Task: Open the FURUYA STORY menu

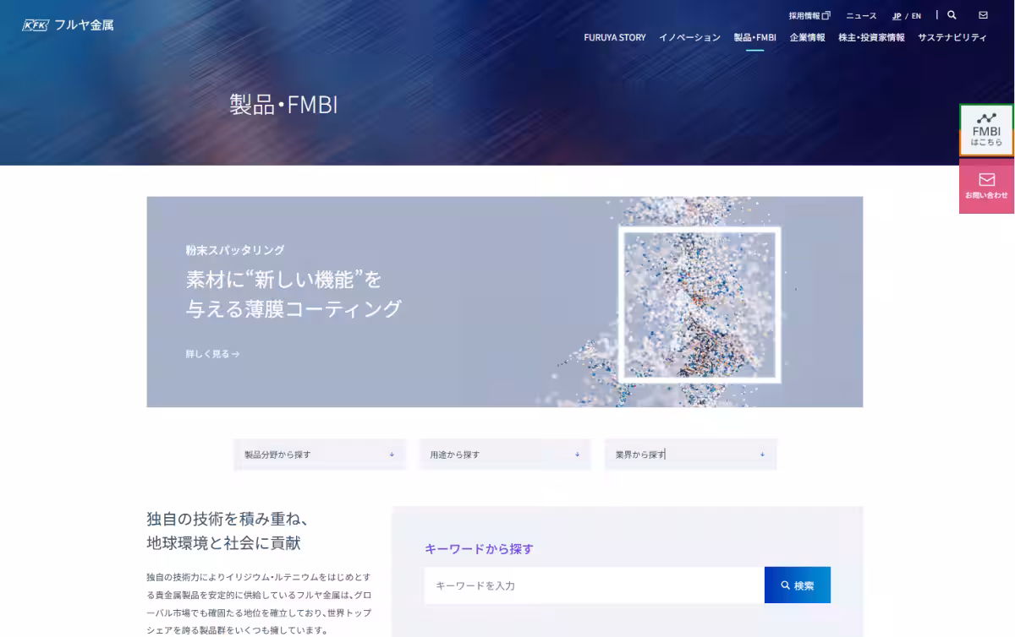Action: (614, 37)
